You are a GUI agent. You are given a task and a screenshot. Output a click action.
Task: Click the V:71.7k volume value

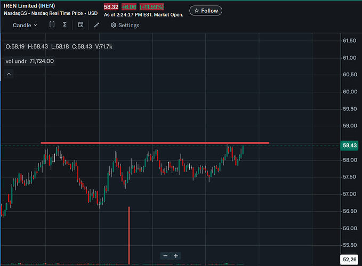(103, 46)
